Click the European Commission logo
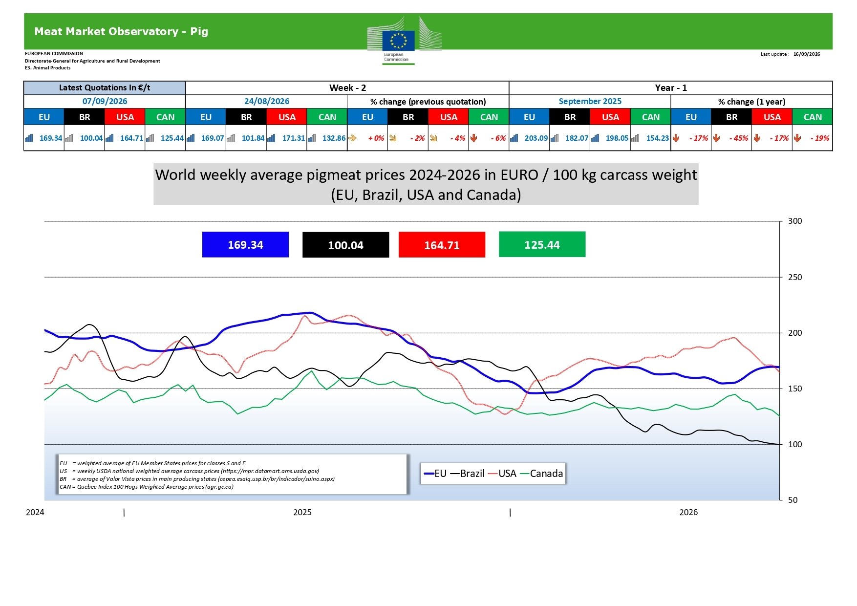 (404, 41)
